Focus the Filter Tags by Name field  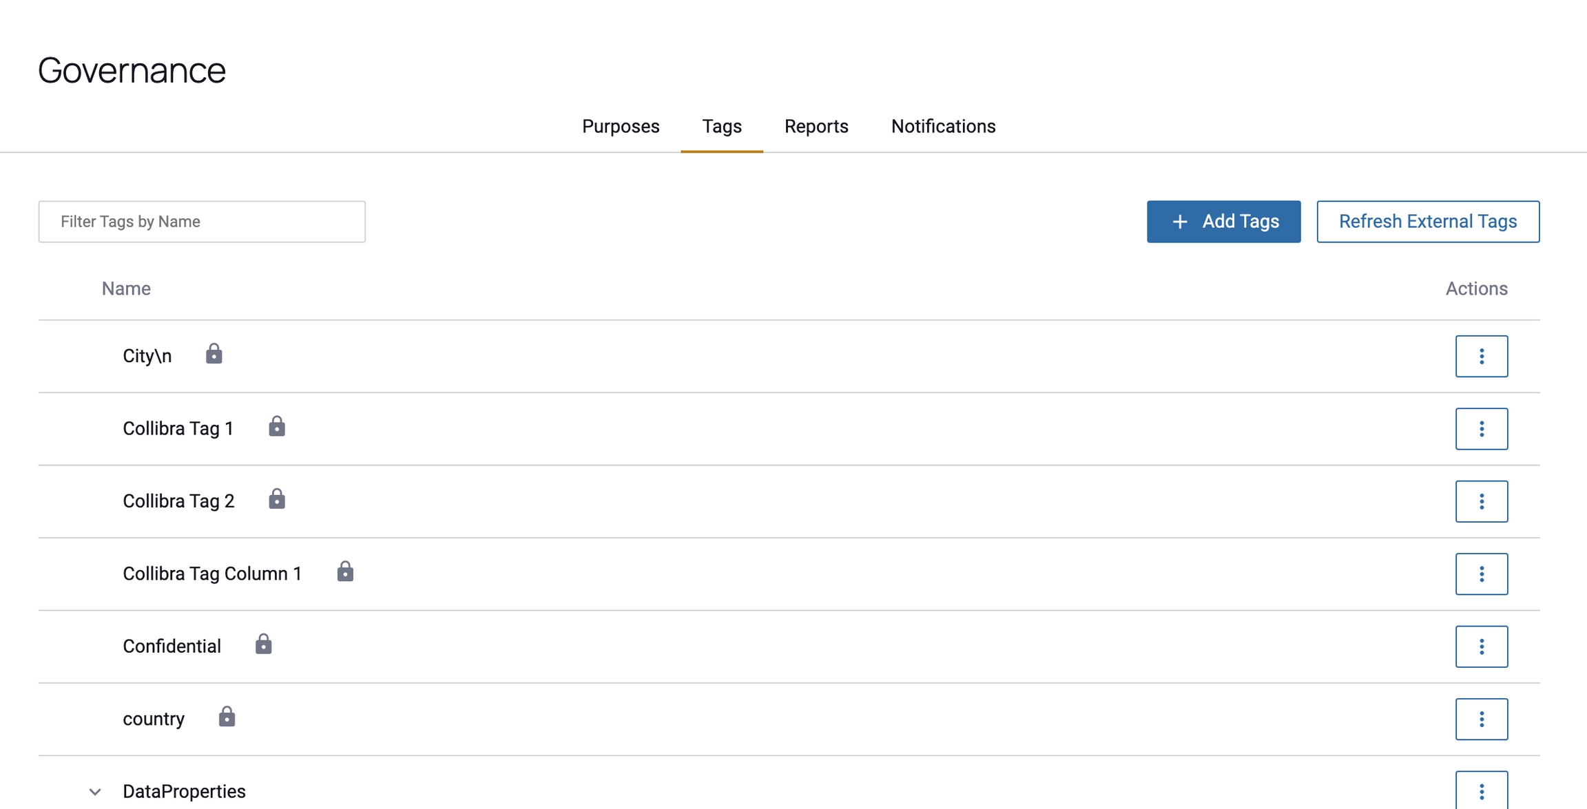coord(202,222)
